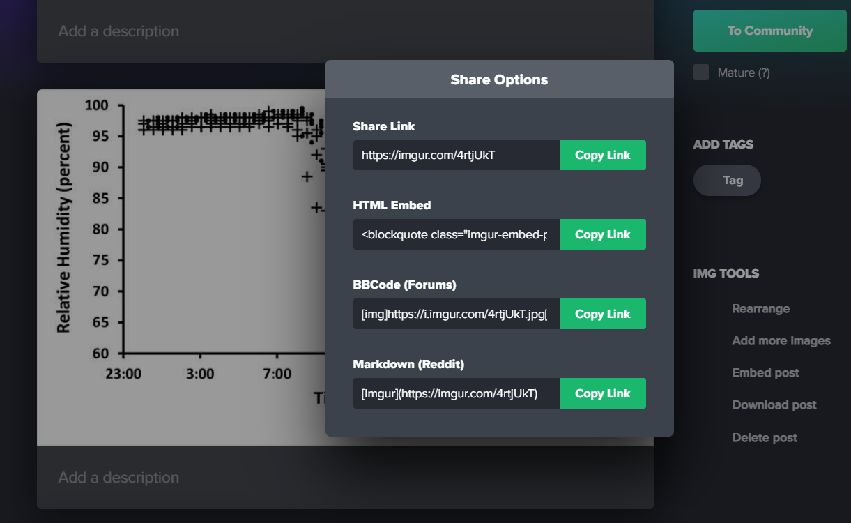This screenshot has width=851, height=523.
Task: Delete post from IMG Tools
Action: [x=764, y=438]
